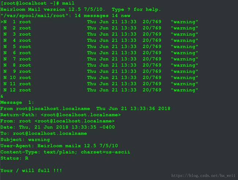Click message 10 row number
Viewport: 238px width, 180px height.
pos(13,77)
